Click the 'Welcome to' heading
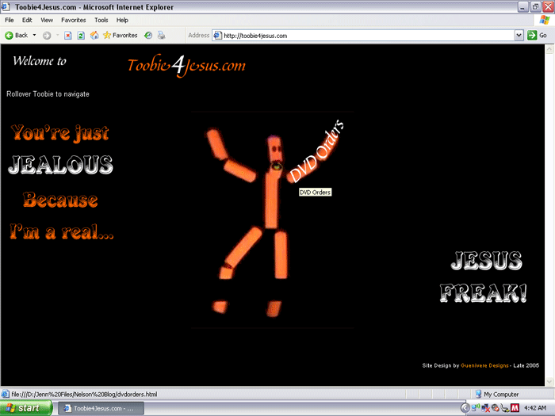Screen dimensions: 555x416 (x=40, y=61)
